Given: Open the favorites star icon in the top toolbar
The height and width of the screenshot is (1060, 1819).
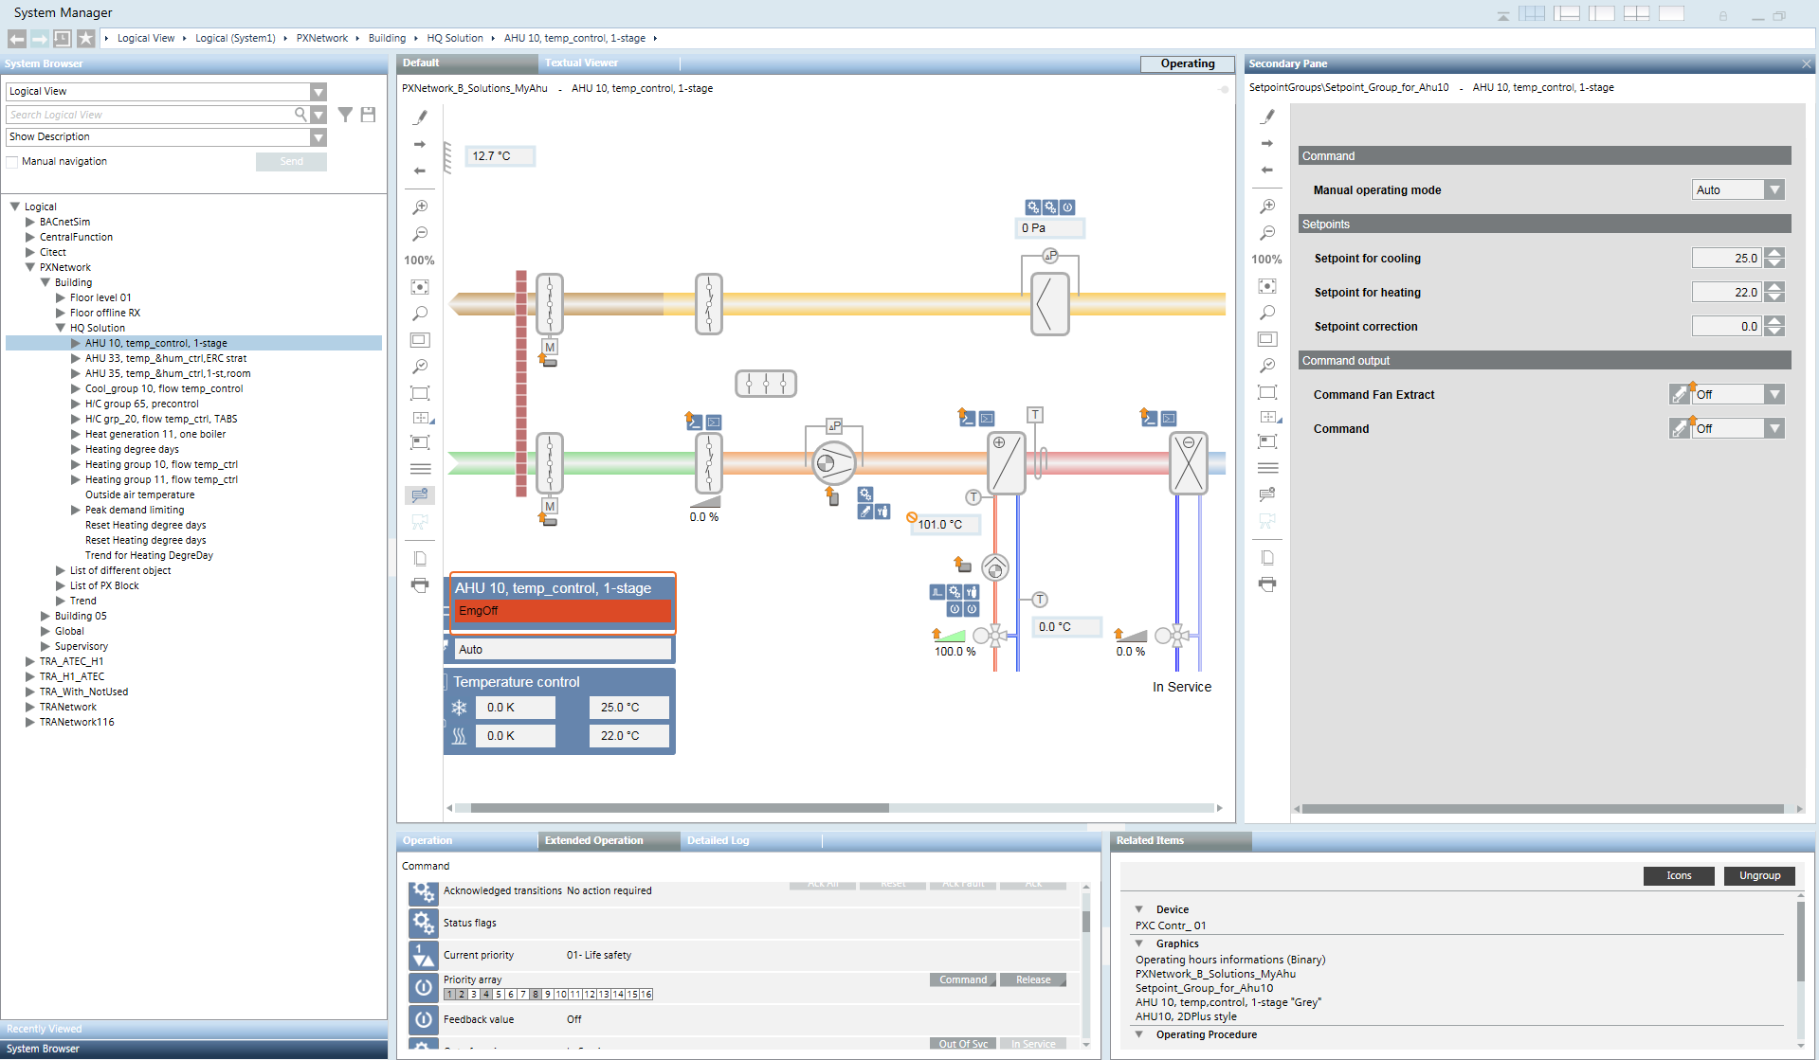Looking at the screenshot, I should [x=86, y=39].
